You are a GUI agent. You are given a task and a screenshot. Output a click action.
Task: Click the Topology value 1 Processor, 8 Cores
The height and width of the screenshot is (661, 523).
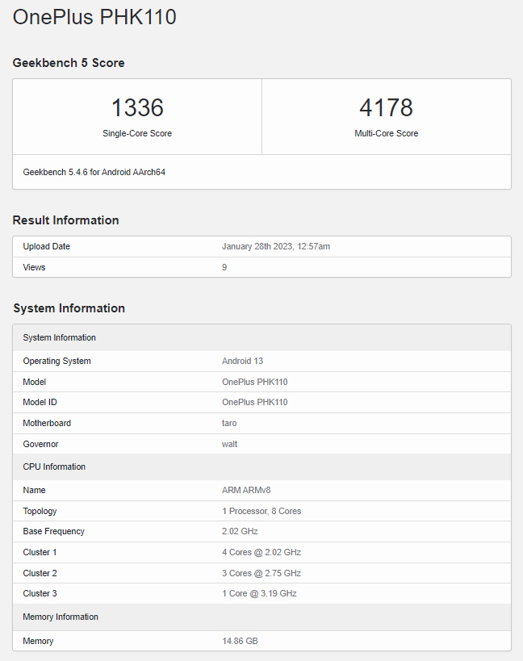click(x=261, y=511)
